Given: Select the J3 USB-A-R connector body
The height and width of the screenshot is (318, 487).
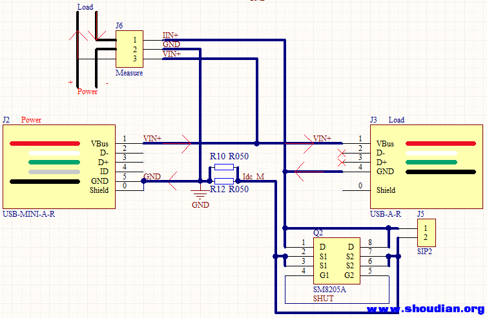Looking at the screenshot, I should click(426, 167).
